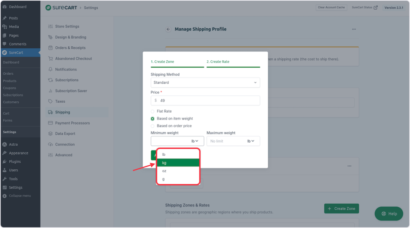The image size is (410, 228).
Task: Click the Plugins icon in WordPress menu
Action: pyautogui.click(x=4, y=161)
